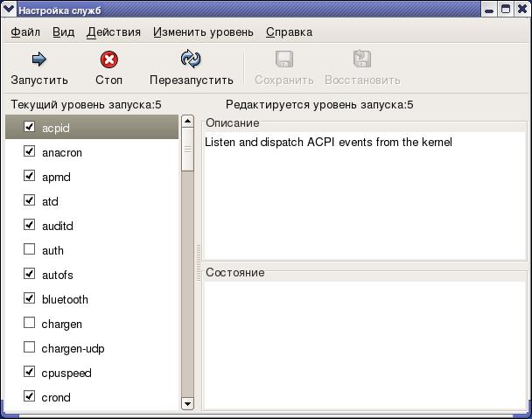Select the crond service name
The image size is (532, 419).
pyautogui.click(x=56, y=398)
